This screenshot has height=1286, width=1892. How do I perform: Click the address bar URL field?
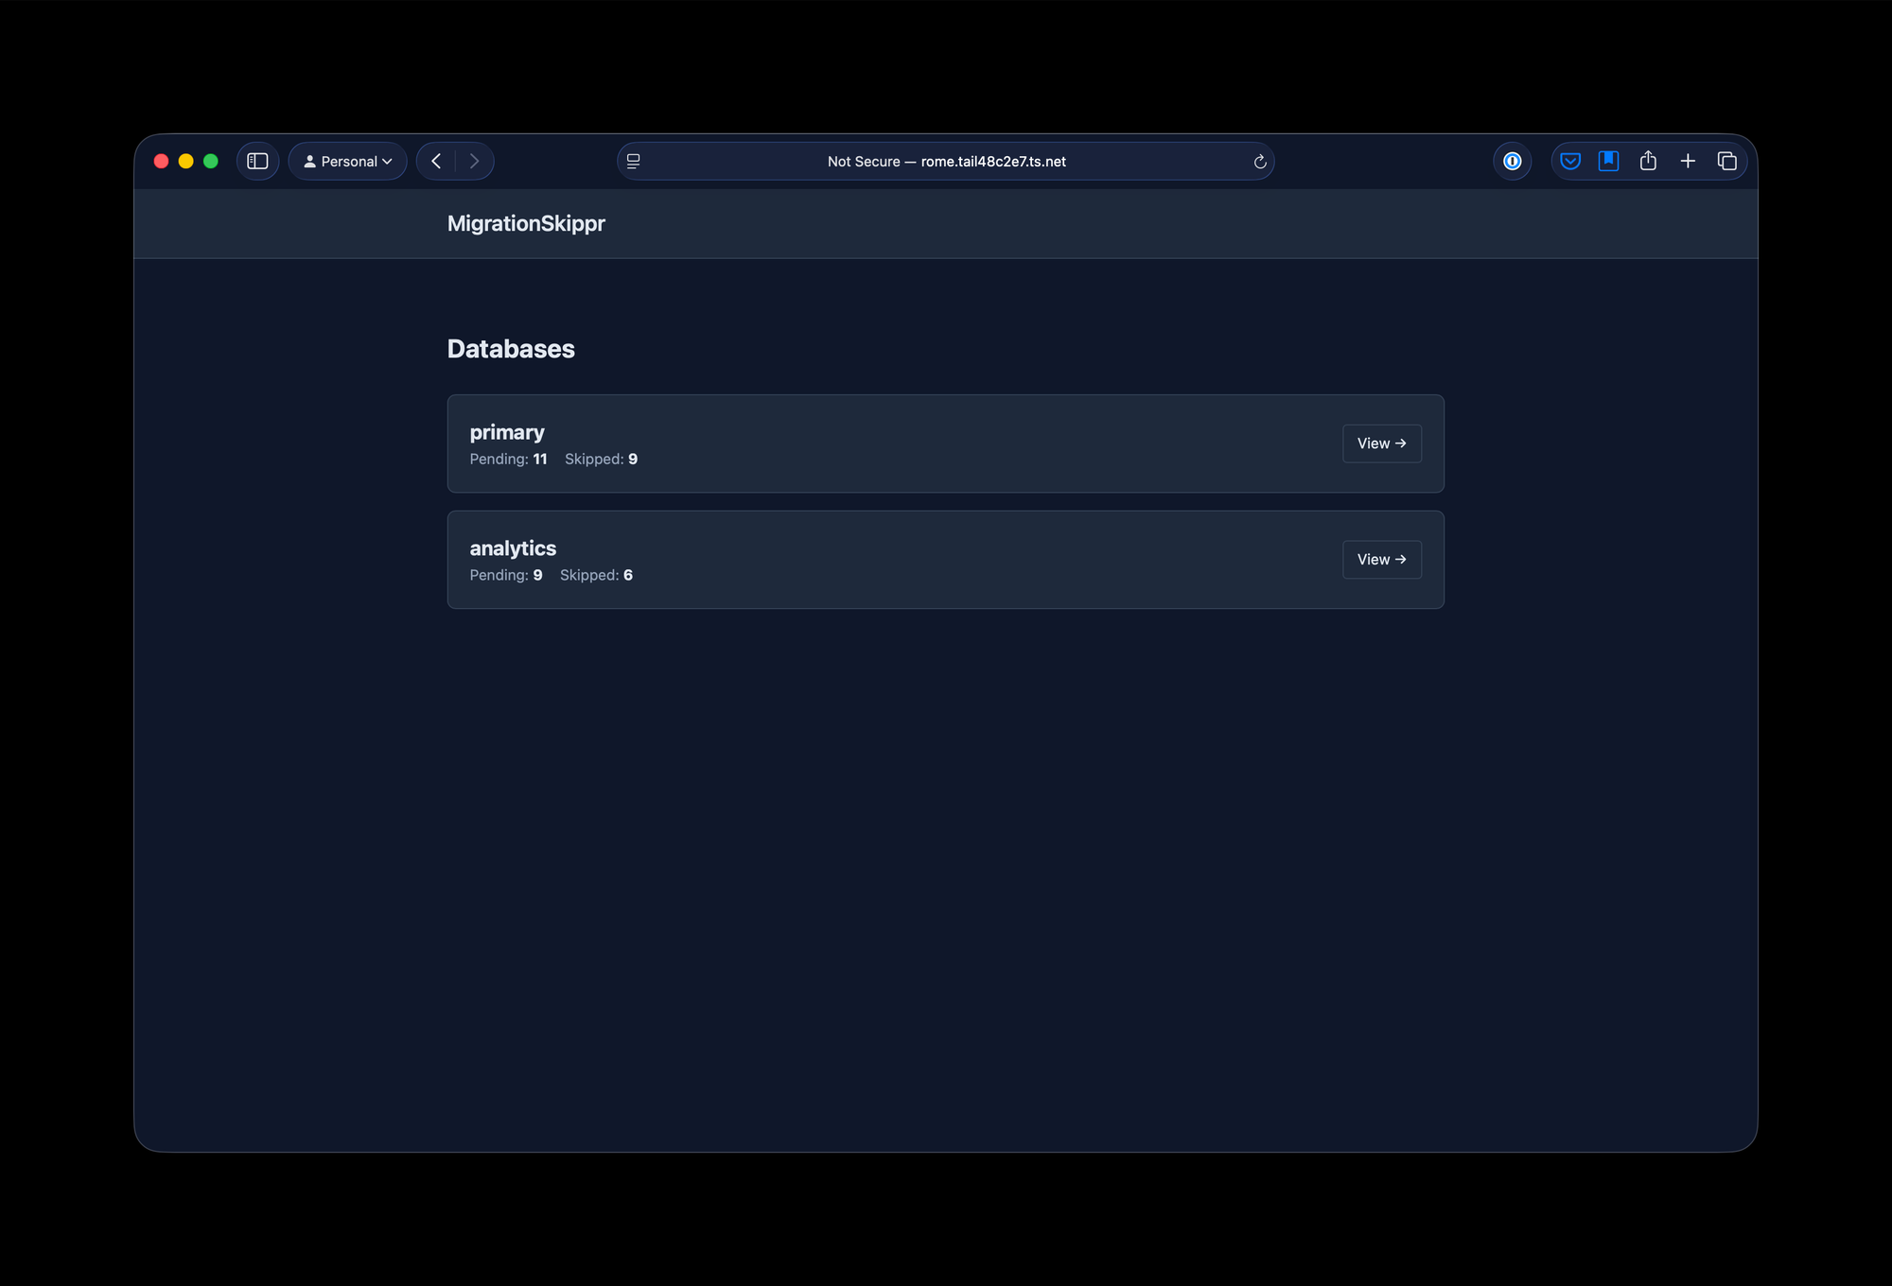click(x=946, y=162)
